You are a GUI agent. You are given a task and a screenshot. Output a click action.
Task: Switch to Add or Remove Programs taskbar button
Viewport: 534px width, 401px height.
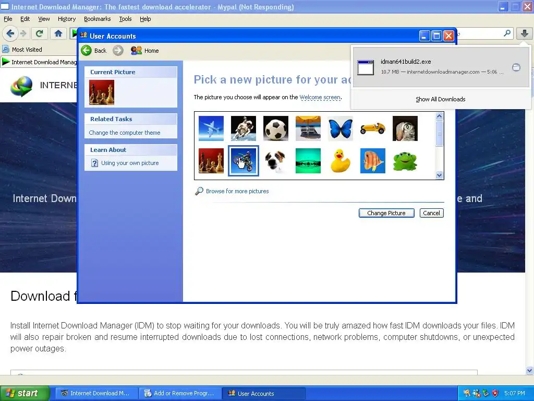[x=179, y=394]
